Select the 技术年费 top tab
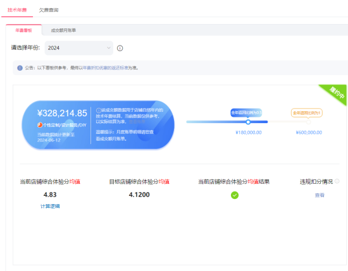Screen dimensions: 348x271 (x=17, y=10)
